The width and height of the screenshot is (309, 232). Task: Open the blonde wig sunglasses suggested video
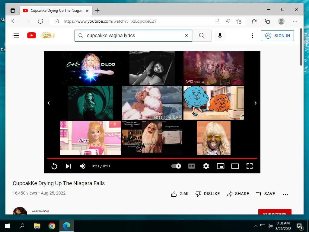[214, 138]
